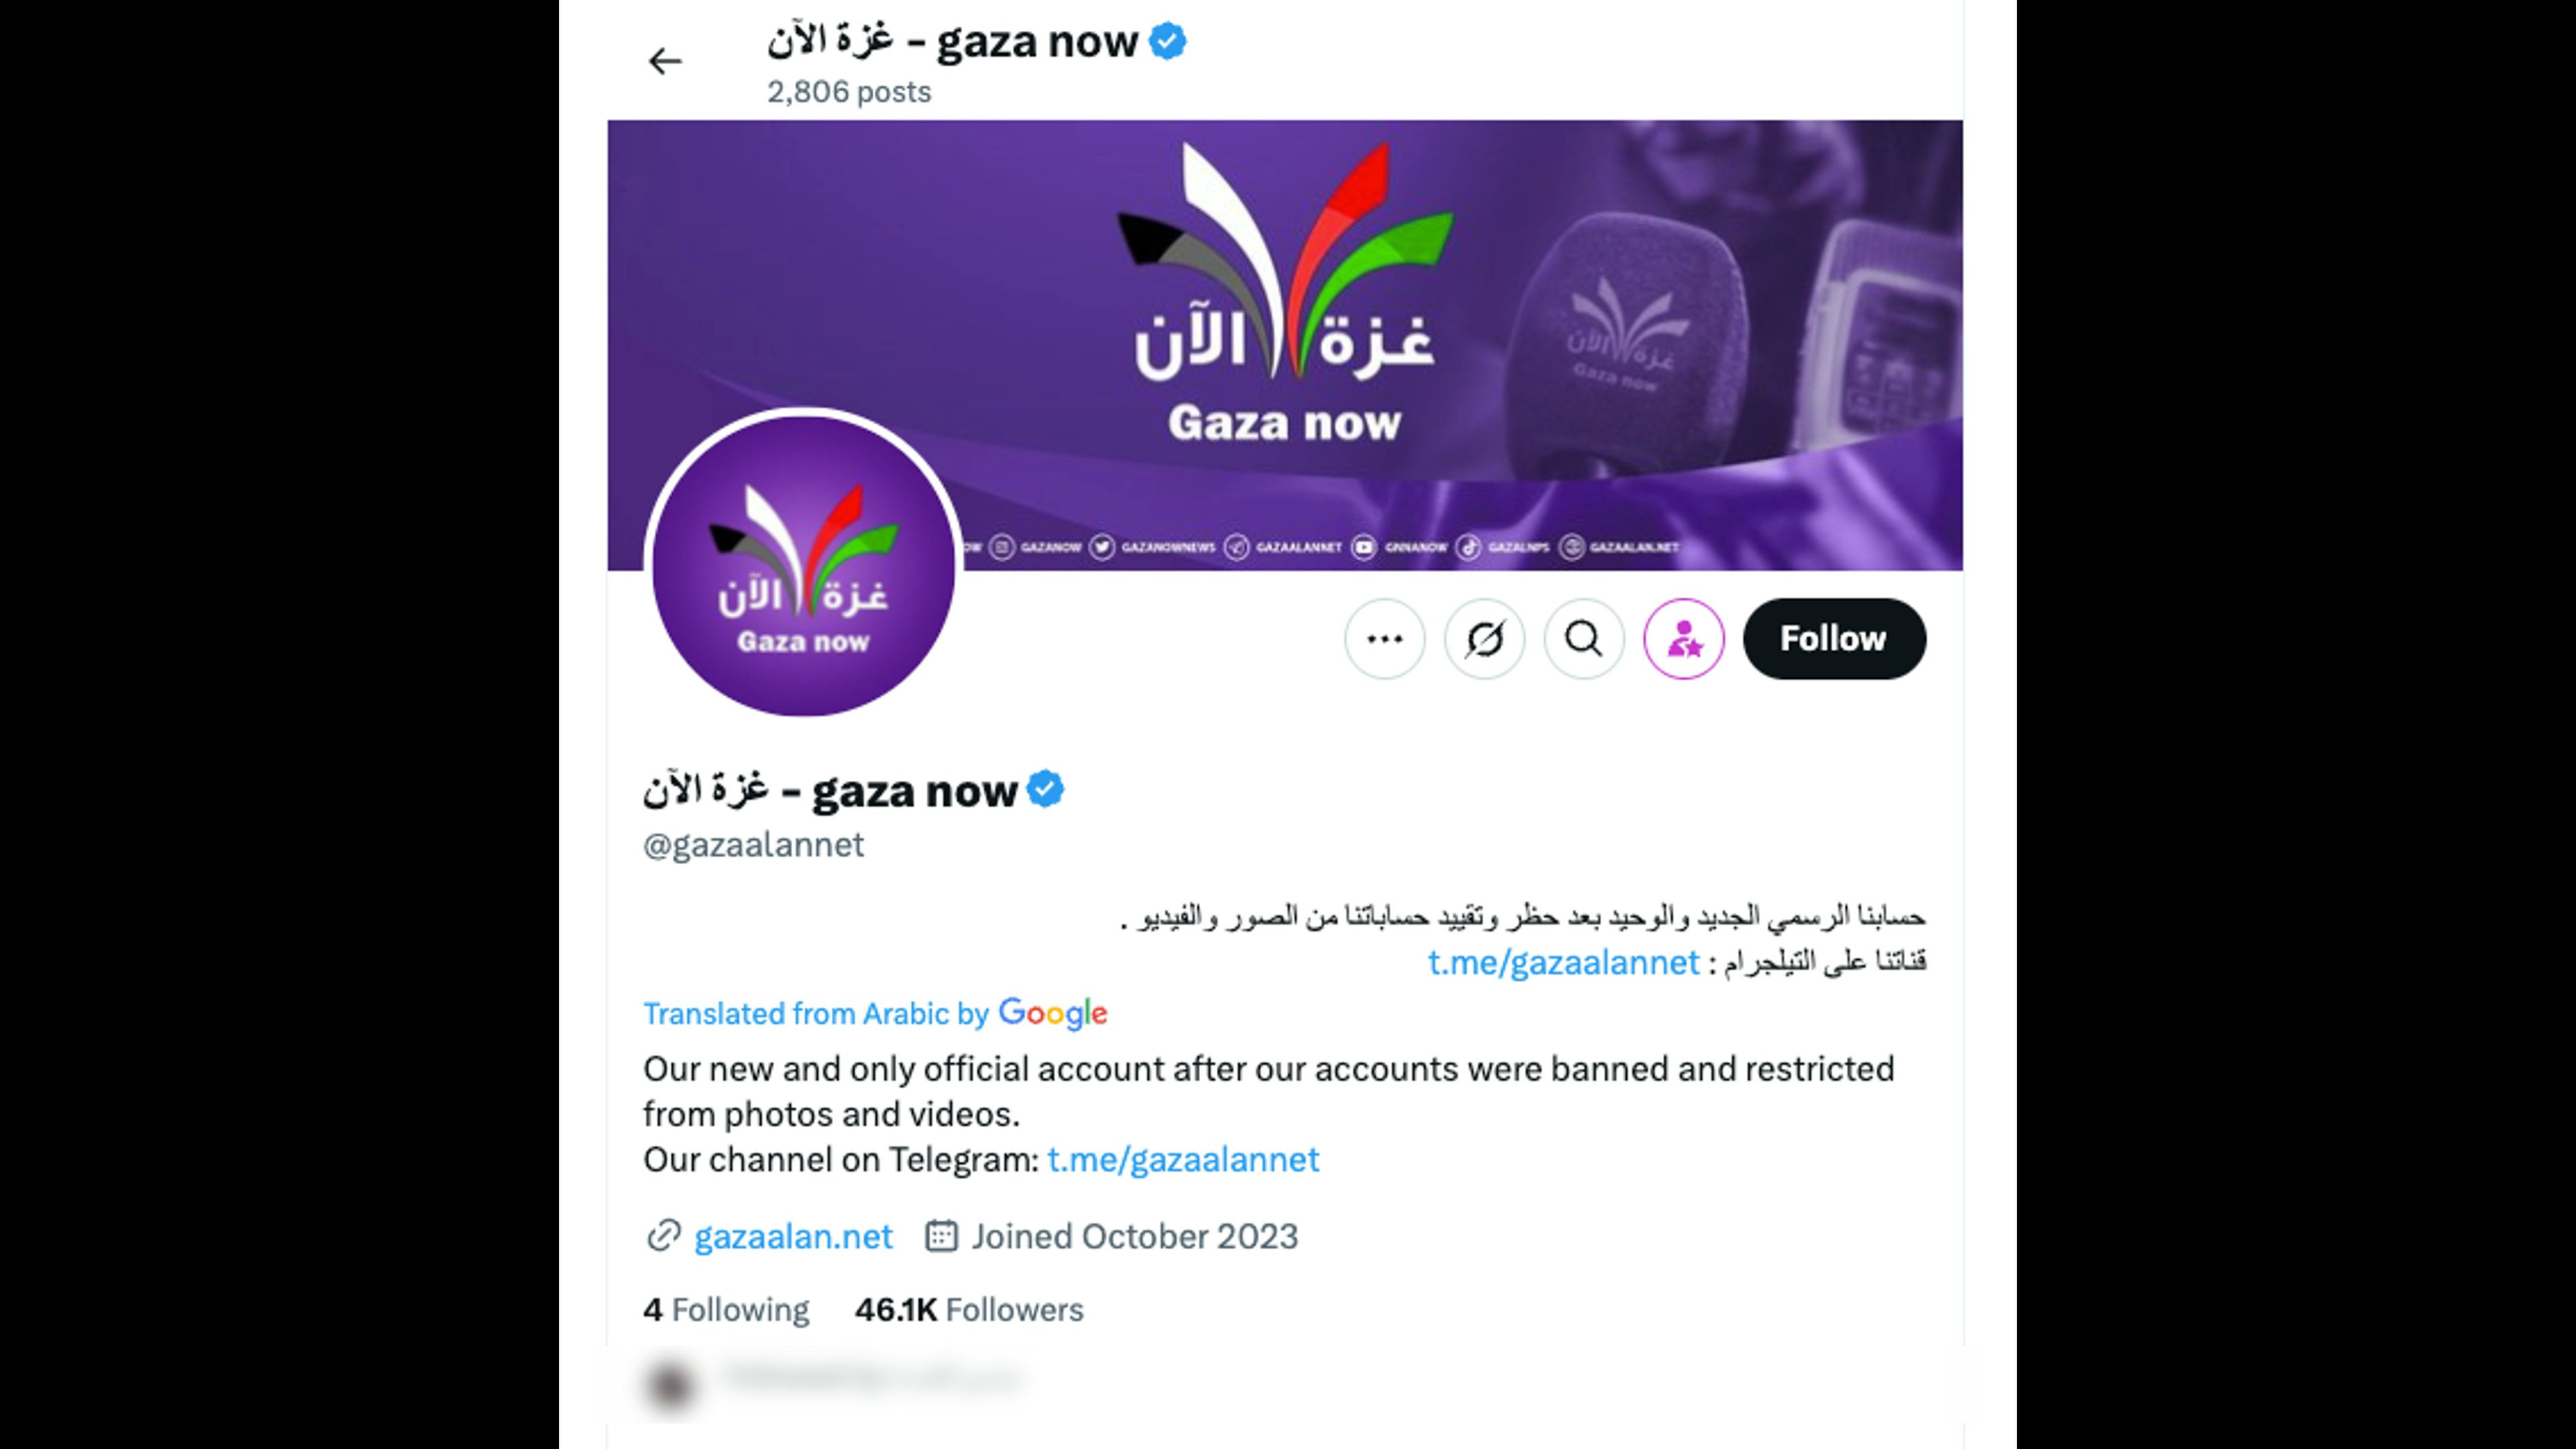Open the round Gaza now profile picture
This screenshot has width=2576, height=1449.
tap(803, 565)
